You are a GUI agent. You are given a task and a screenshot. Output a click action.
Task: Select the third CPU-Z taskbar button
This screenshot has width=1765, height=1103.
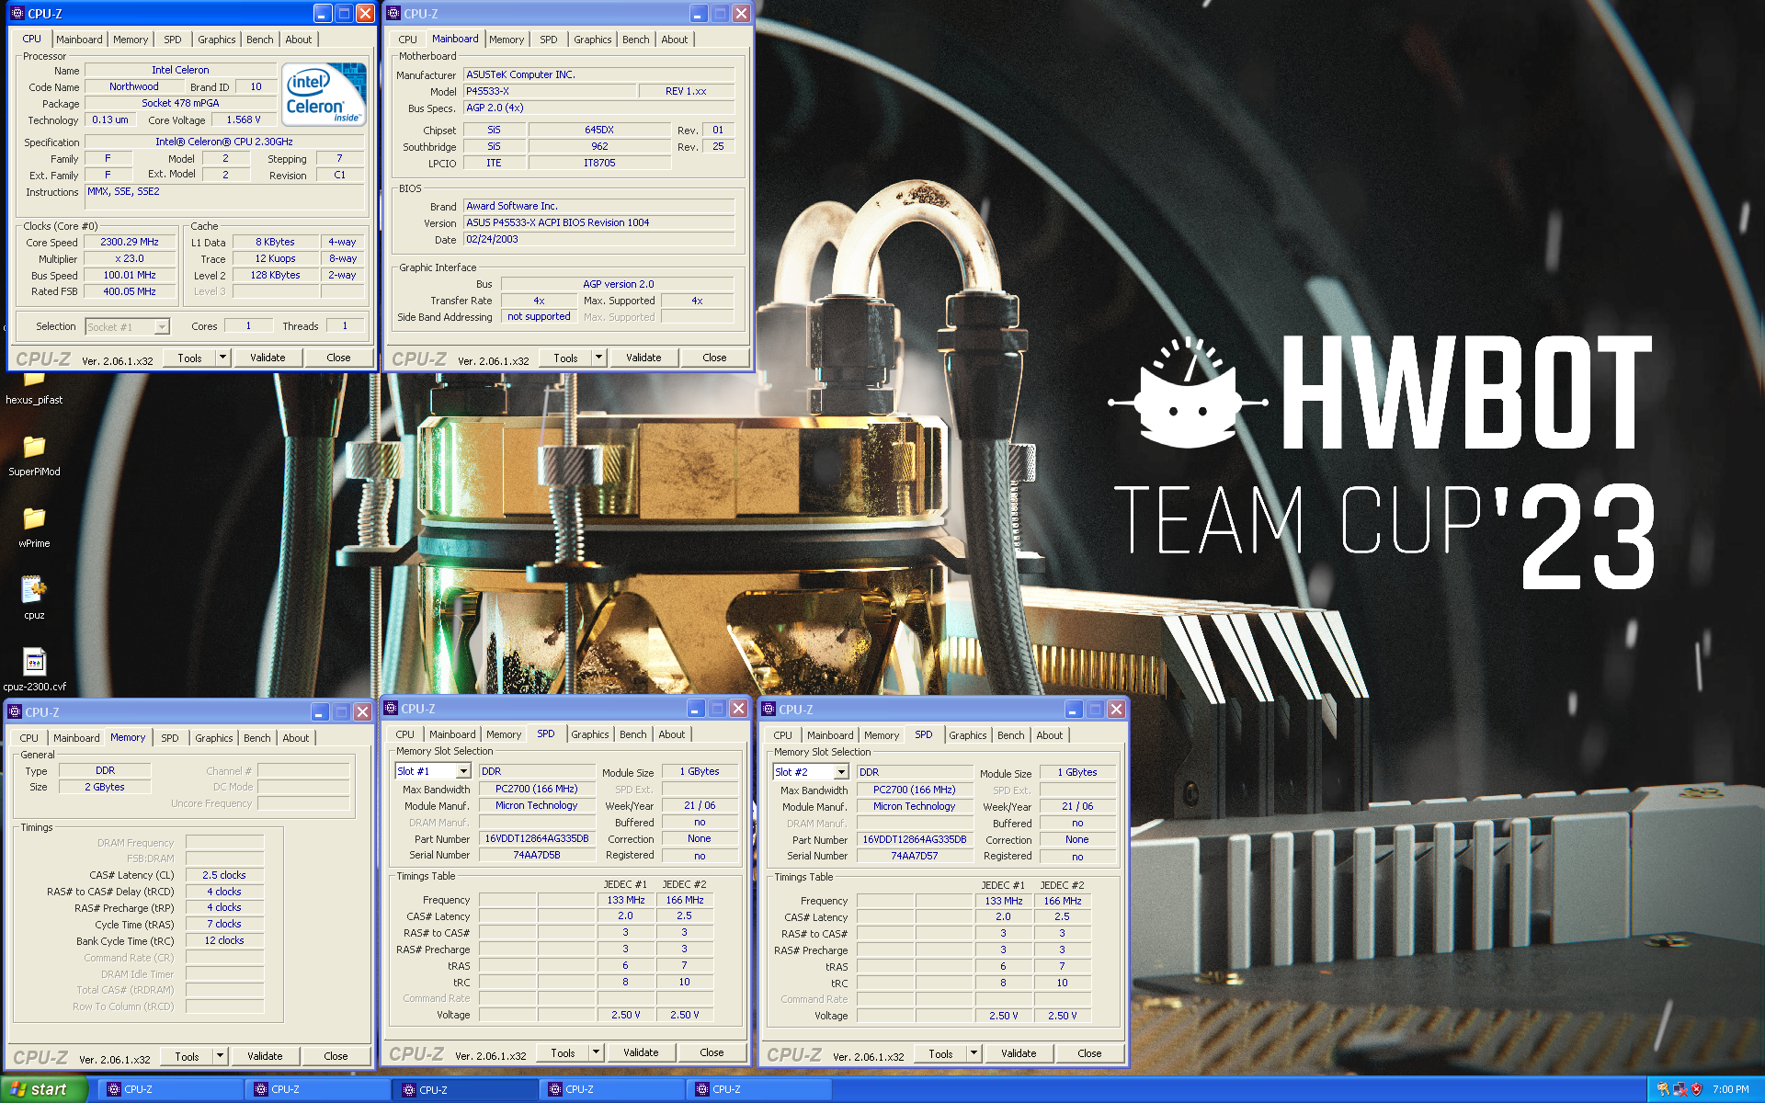(465, 1089)
